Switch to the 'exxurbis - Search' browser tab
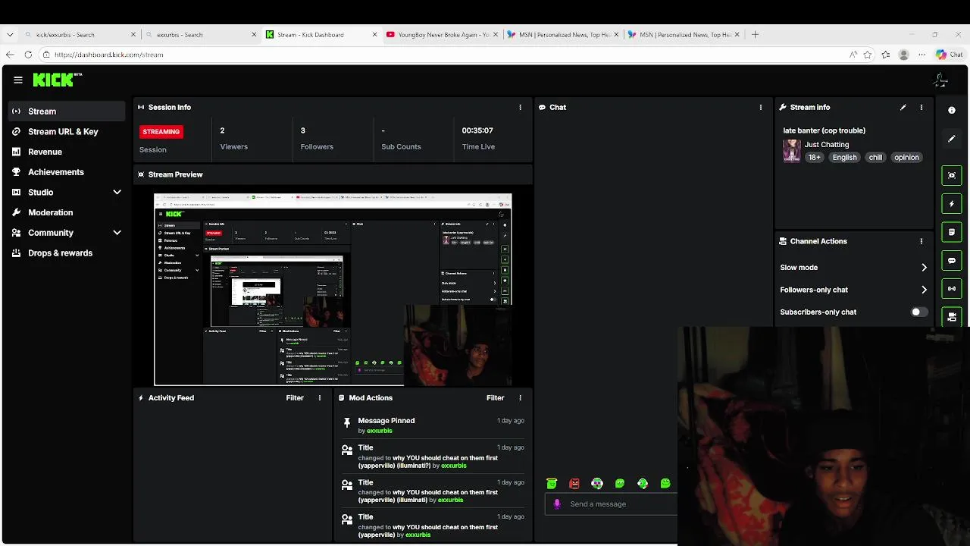Image resolution: width=970 pixels, height=546 pixels. click(200, 34)
